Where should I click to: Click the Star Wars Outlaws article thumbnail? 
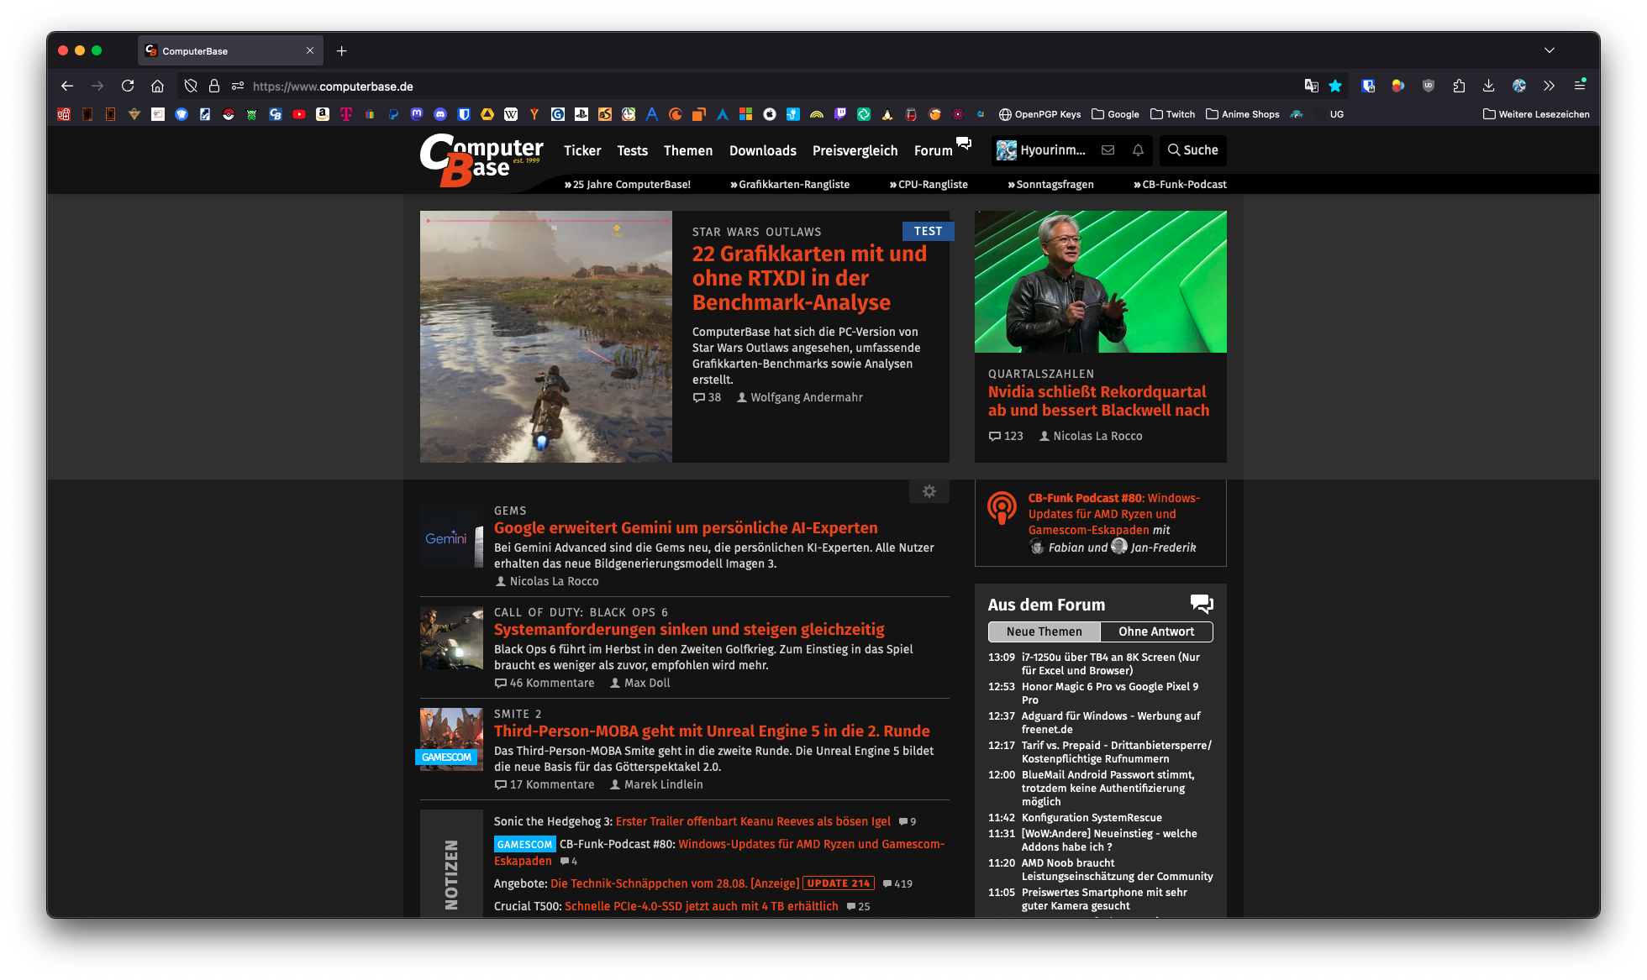545,336
